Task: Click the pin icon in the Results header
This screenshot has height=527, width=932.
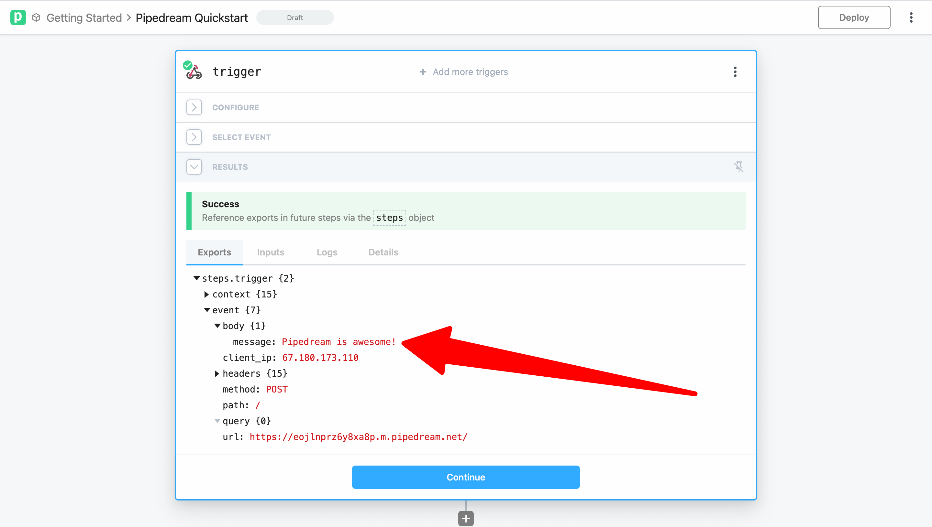Action: tap(738, 167)
